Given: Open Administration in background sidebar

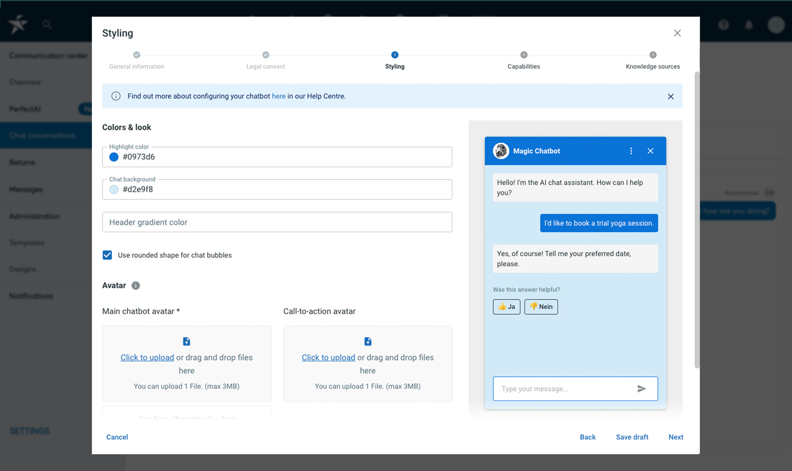Looking at the screenshot, I should click(x=34, y=216).
